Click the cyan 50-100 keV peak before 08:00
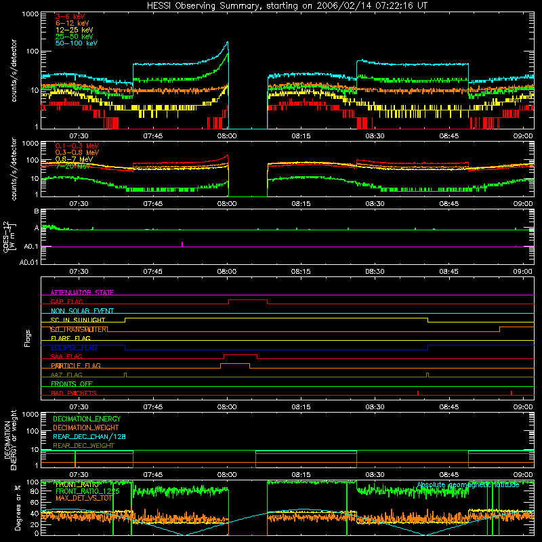This screenshot has height=542, width=542. click(x=227, y=43)
